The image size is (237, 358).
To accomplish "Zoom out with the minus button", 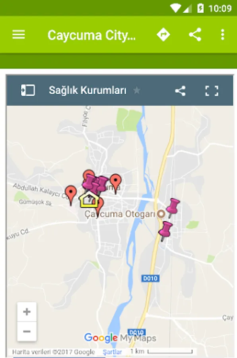I will [x=27, y=331].
